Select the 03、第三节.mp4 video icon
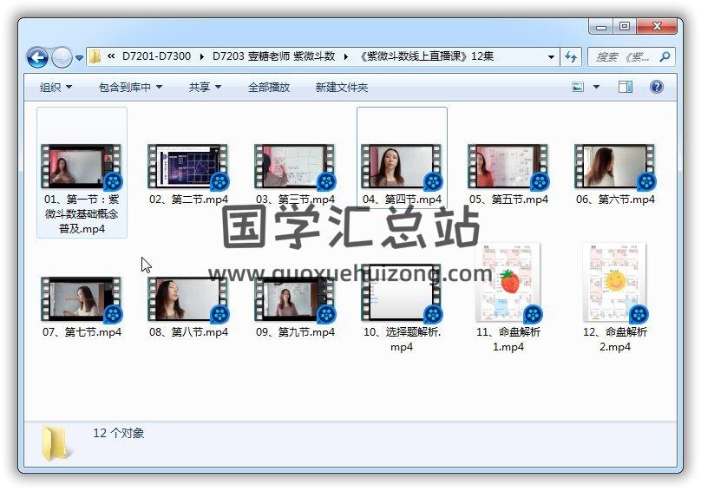 [295, 166]
